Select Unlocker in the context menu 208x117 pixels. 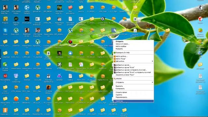point(134,79)
